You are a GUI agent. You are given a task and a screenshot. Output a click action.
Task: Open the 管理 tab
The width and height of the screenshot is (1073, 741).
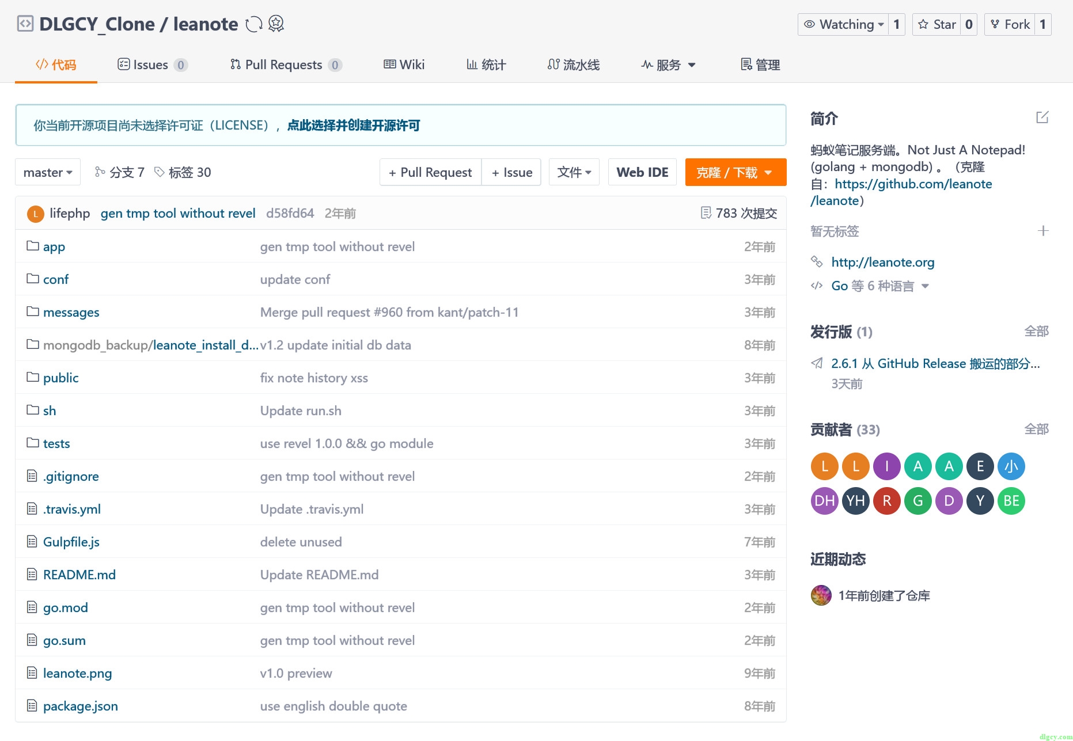[760, 65]
